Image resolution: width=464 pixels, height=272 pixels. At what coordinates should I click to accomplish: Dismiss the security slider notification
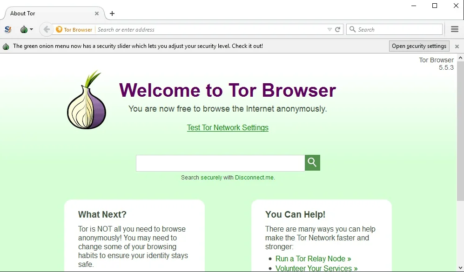click(x=457, y=46)
